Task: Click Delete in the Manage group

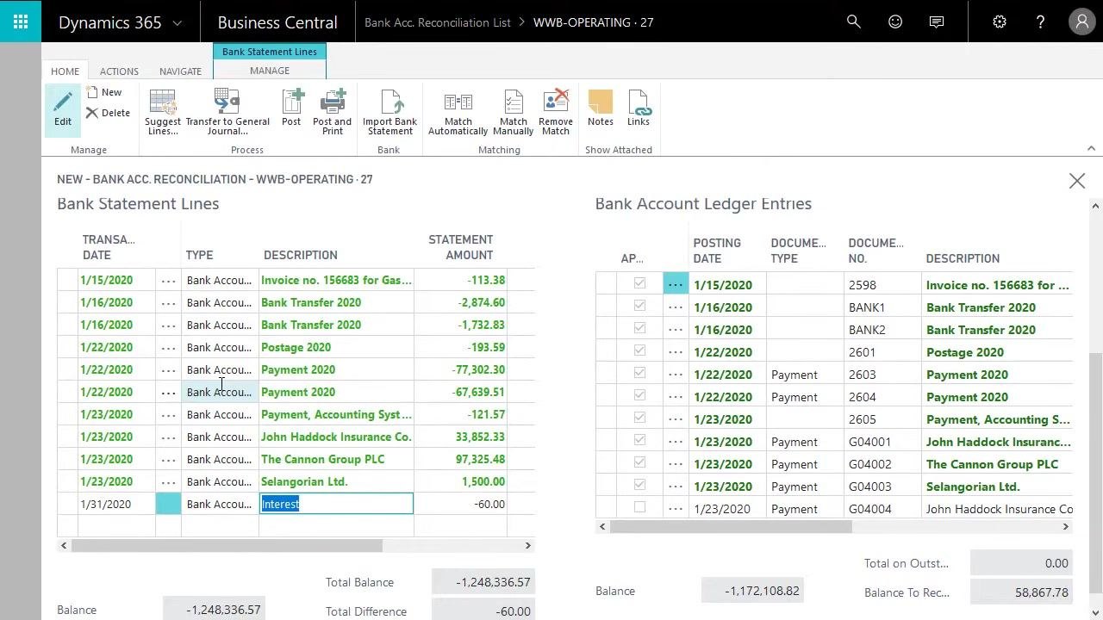Action: coord(108,113)
